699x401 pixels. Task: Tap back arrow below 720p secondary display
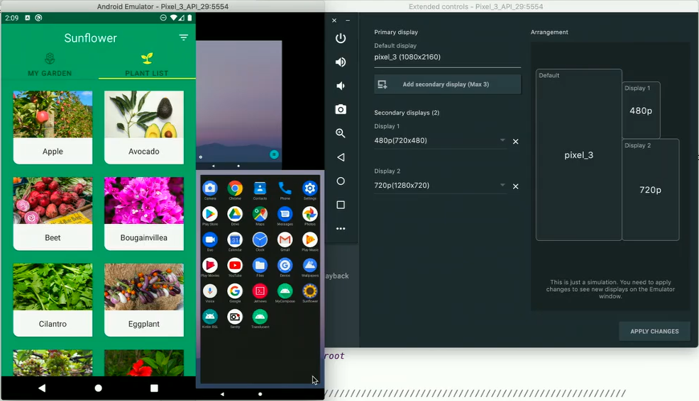222,394
